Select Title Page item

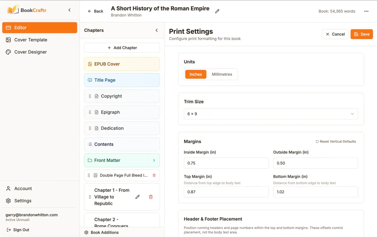(122, 80)
